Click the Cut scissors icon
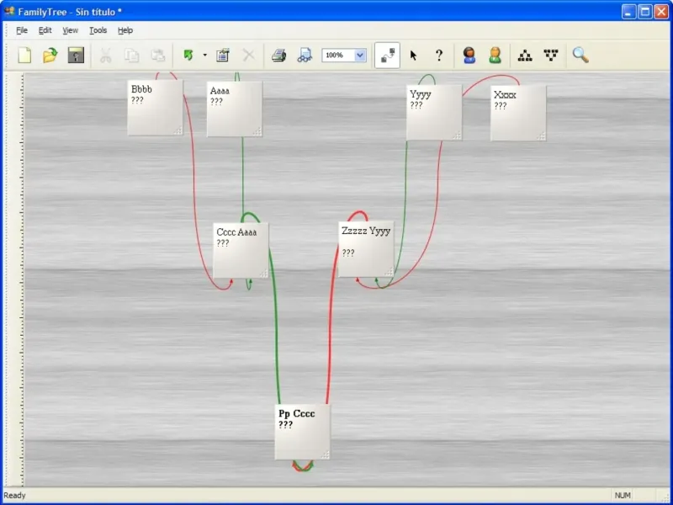Screen dimensions: 673x505 pyautogui.click(x=106, y=56)
